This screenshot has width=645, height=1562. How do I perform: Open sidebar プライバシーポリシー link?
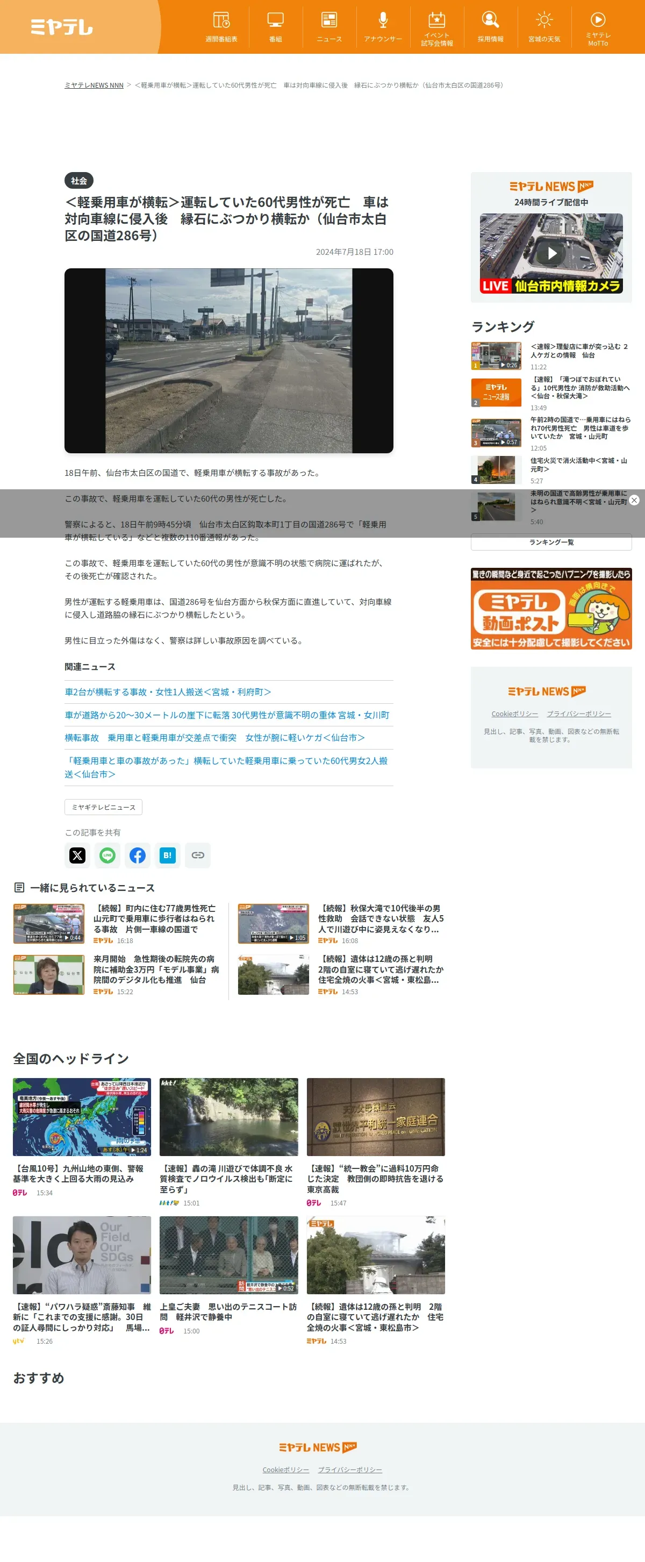point(579,714)
